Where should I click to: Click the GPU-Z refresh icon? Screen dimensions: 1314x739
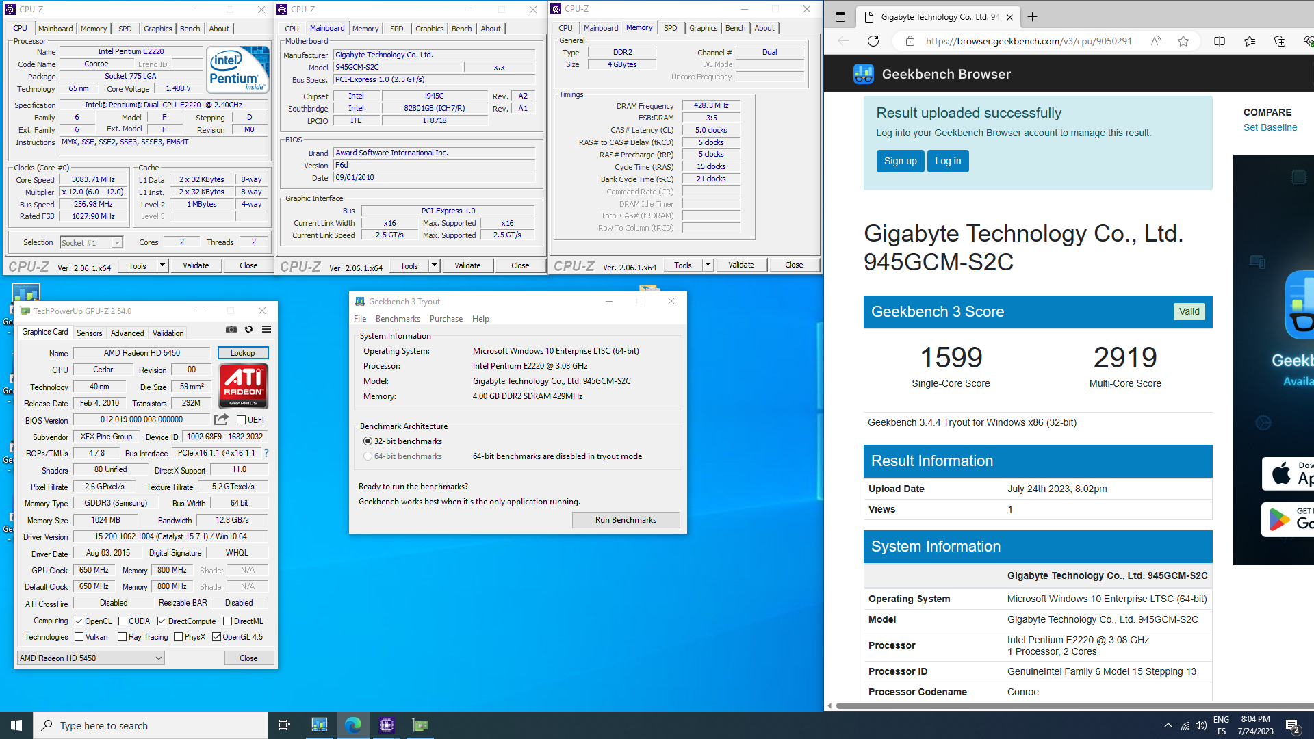point(249,329)
